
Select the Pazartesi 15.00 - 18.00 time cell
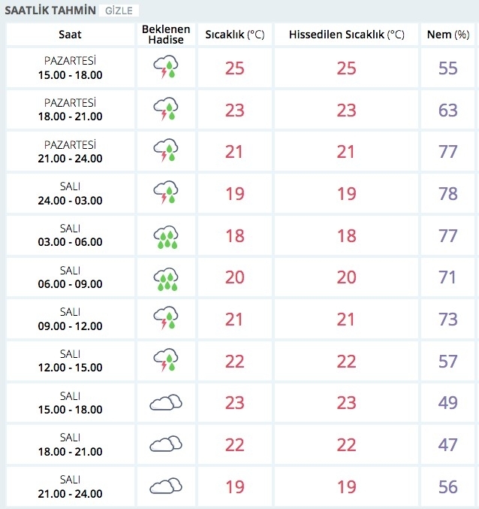click(x=70, y=68)
